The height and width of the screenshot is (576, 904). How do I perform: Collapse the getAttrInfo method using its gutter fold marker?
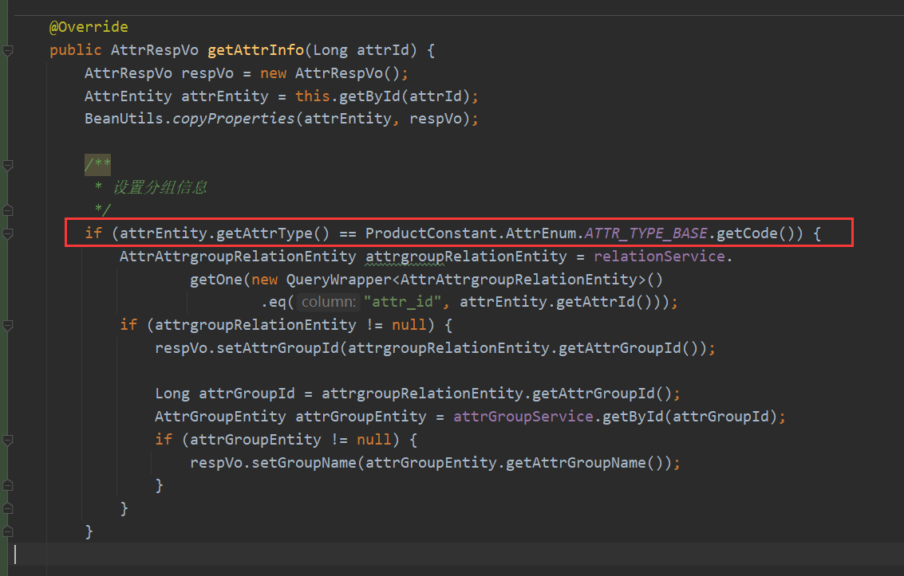(8, 51)
